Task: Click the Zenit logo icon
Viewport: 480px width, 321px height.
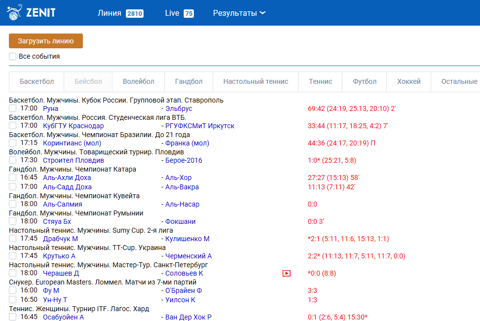Action: [14, 12]
